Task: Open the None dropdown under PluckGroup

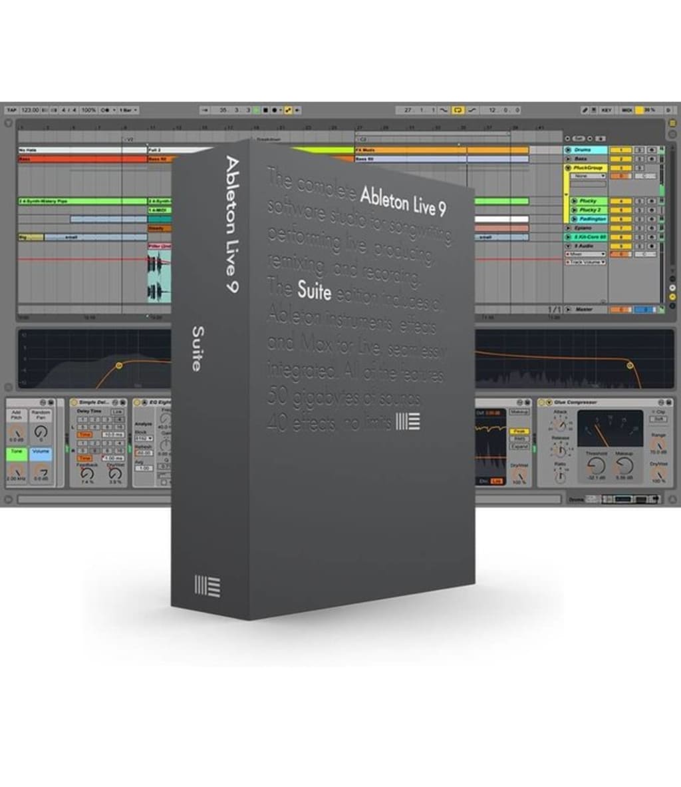Action: (x=589, y=176)
